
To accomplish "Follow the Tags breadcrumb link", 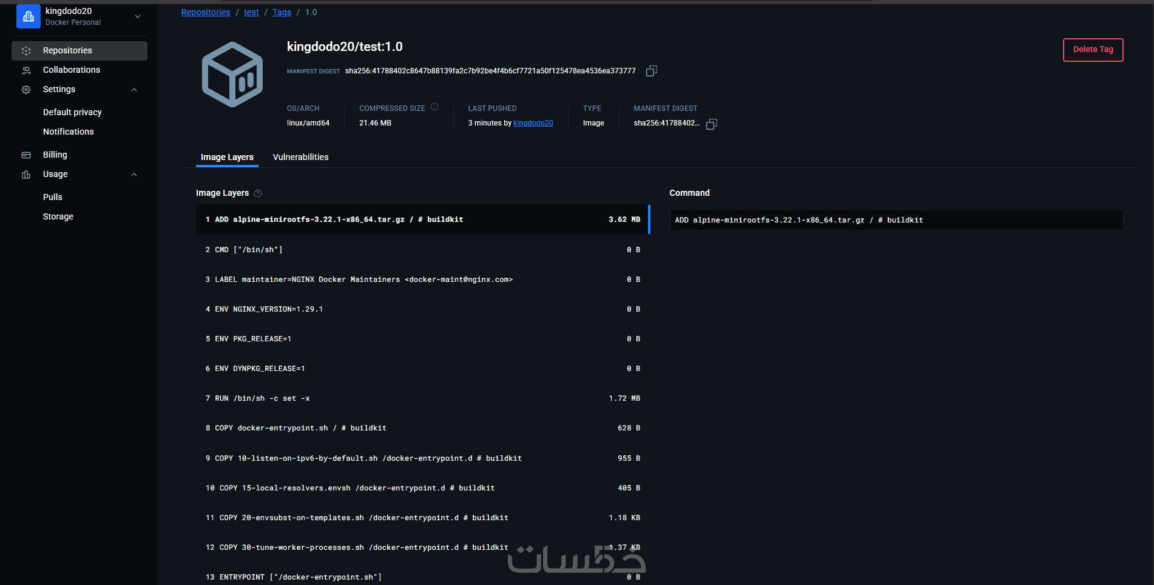I will pos(282,12).
